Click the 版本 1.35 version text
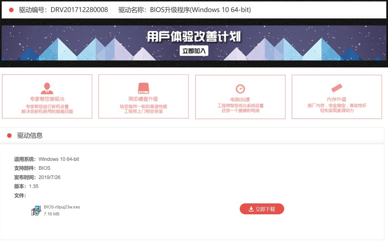Image resolution: width=388 pixels, height=242 pixels. [x=34, y=186]
